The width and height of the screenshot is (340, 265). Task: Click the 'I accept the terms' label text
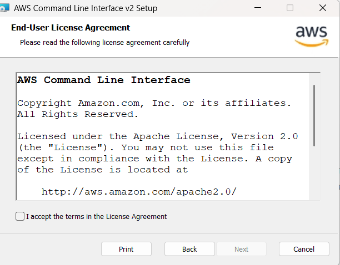coord(97,217)
